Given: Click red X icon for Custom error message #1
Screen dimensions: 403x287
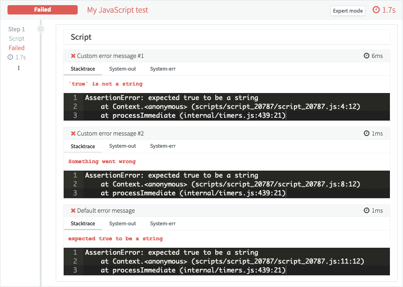Looking at the screenshot, I should pyautogui.click(x=73, y=56).
